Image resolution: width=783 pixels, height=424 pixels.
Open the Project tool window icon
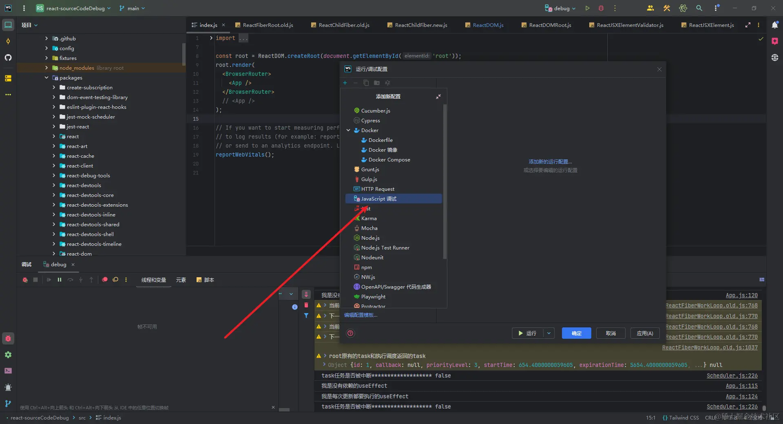pyautogui.click(x=8, y=25)
